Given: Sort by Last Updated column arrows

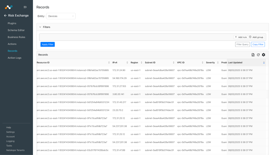Looking at the screenshot, I should (x=264, y=62).
